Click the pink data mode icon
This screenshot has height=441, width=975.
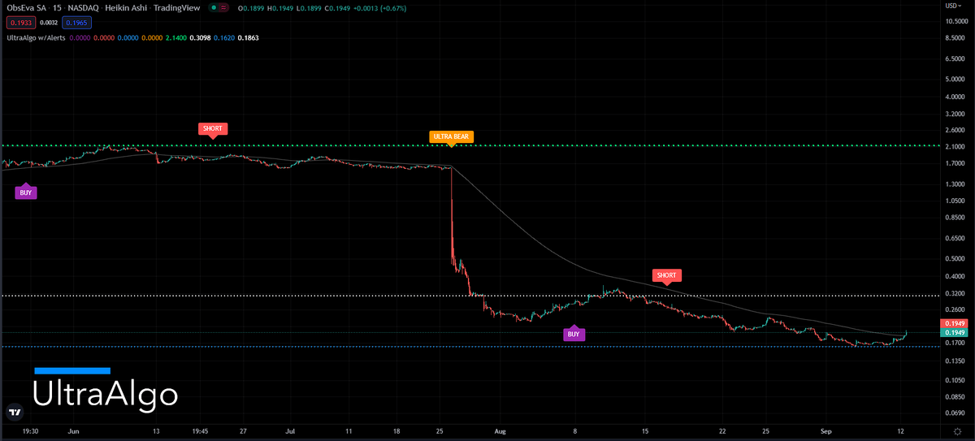[224, 8]
